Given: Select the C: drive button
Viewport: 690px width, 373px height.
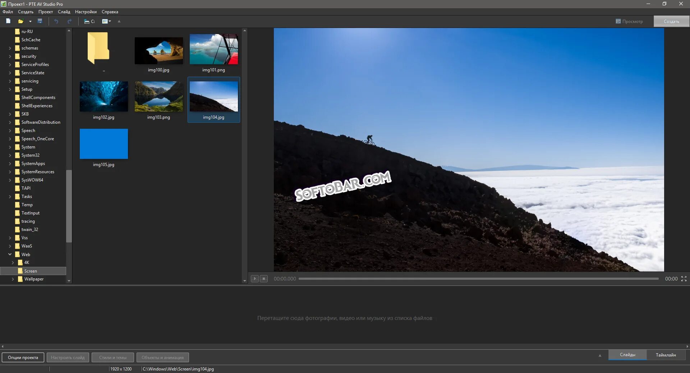Looking at the screenshot, I should (x=89, y=21).
